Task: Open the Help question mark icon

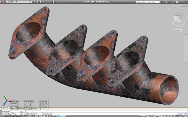Action: coord(177,2)
